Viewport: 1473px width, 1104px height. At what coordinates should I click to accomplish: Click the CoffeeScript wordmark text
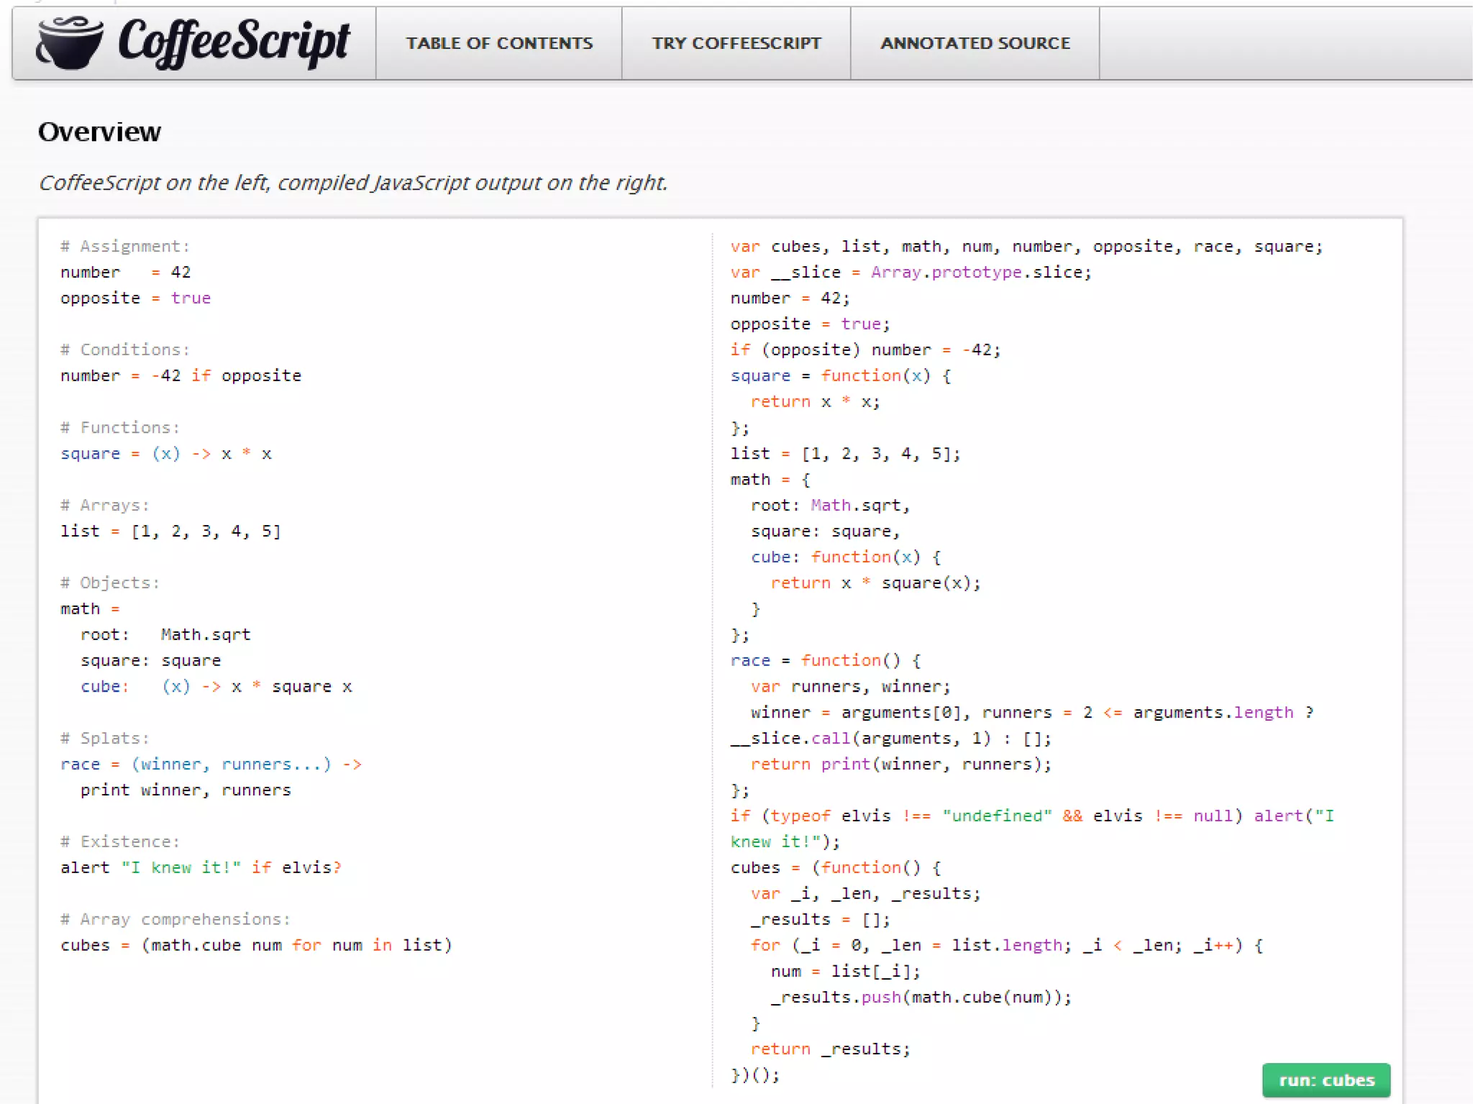pyautogui.click(x=233, y=42)
